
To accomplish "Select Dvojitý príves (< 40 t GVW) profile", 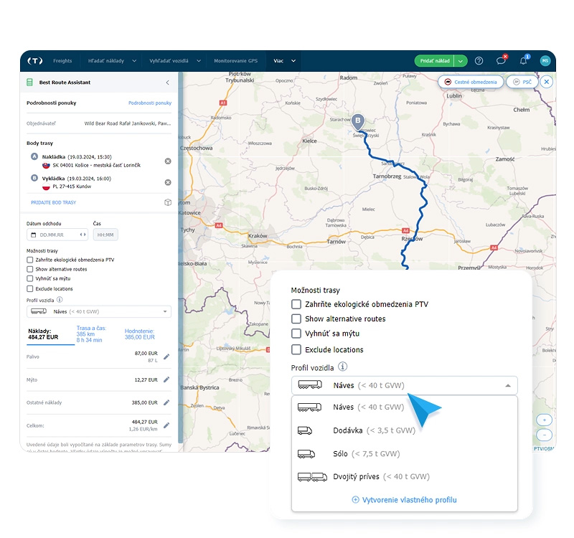I will tap(405, 476).
